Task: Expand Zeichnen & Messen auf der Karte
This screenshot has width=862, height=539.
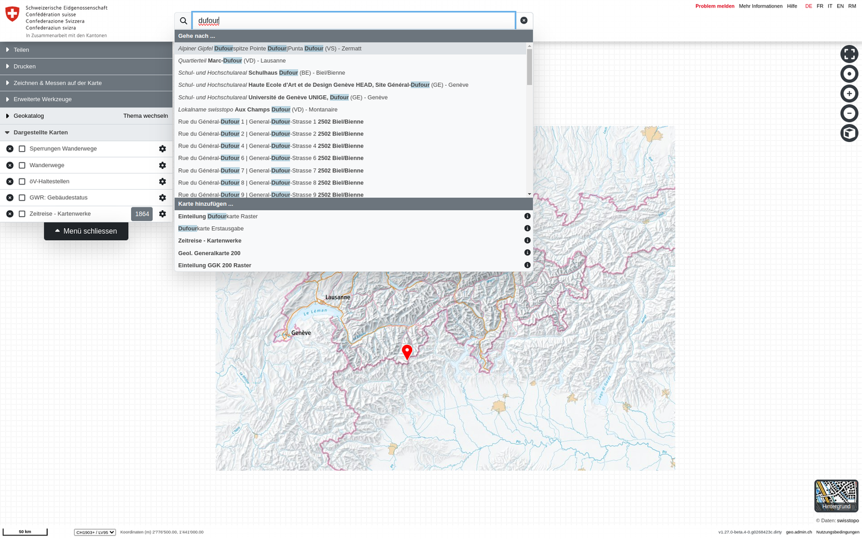Action: pos(57,83)
